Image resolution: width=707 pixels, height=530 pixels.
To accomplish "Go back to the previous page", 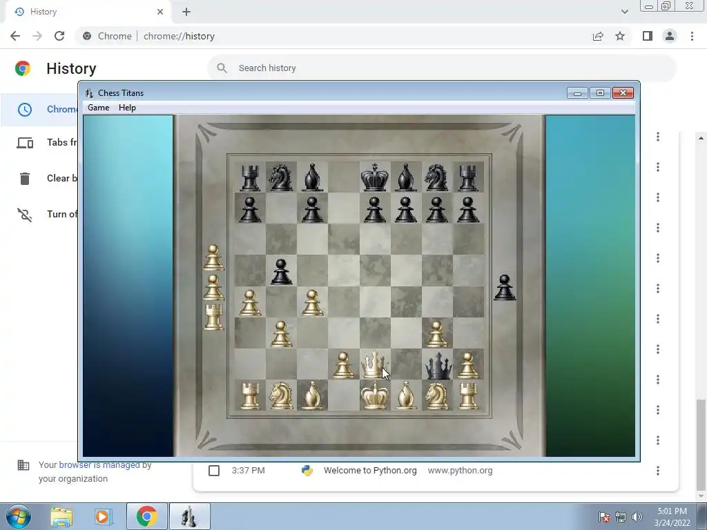I will pyautogui.click(x=15, y=36).
